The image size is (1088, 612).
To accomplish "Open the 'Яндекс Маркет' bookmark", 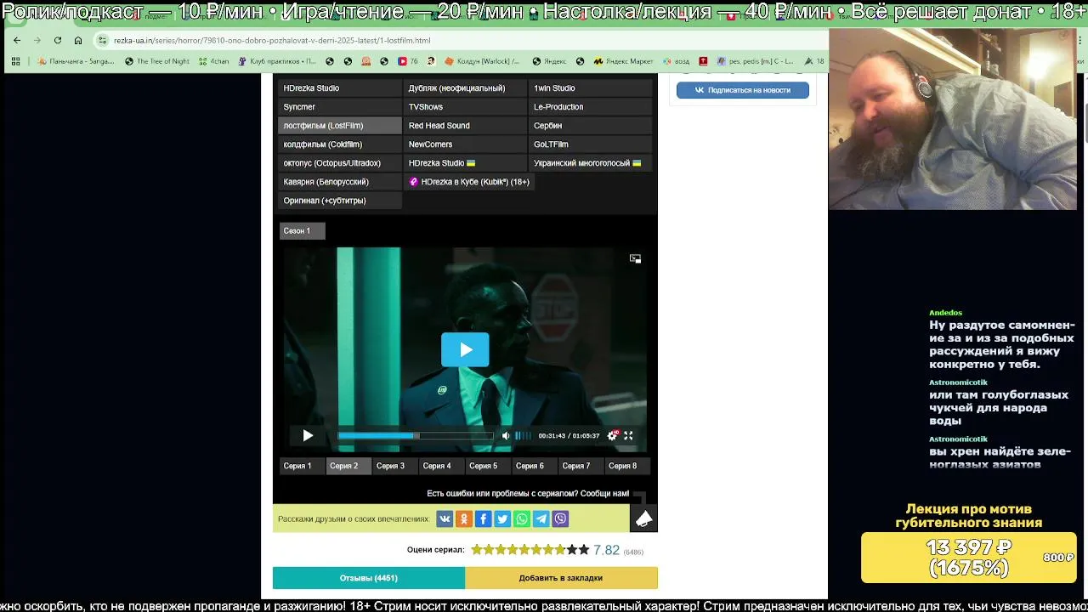I will tap(623, 61).
